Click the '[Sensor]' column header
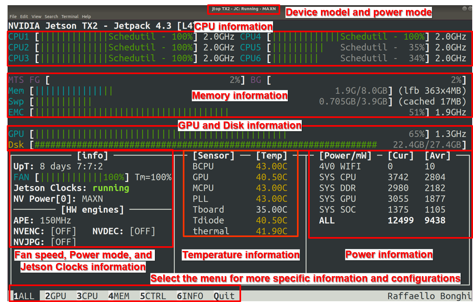Viewport: 473px width, 302px height. pyautogui.click(x=214, y=156)
